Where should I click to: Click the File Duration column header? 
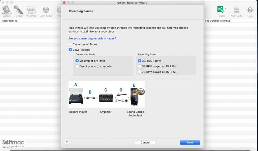[218, 21]
